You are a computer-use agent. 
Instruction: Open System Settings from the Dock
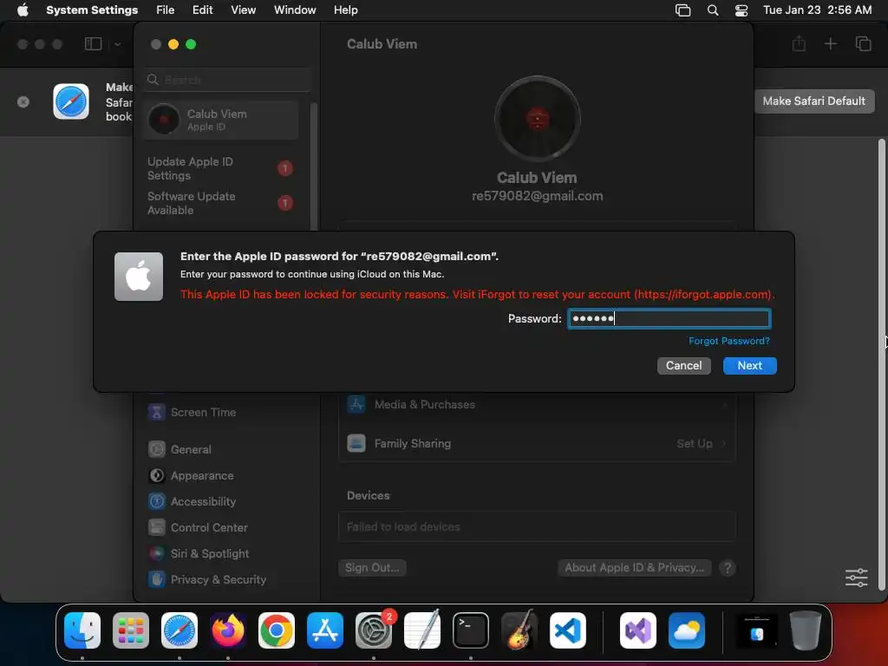[374, 630]
